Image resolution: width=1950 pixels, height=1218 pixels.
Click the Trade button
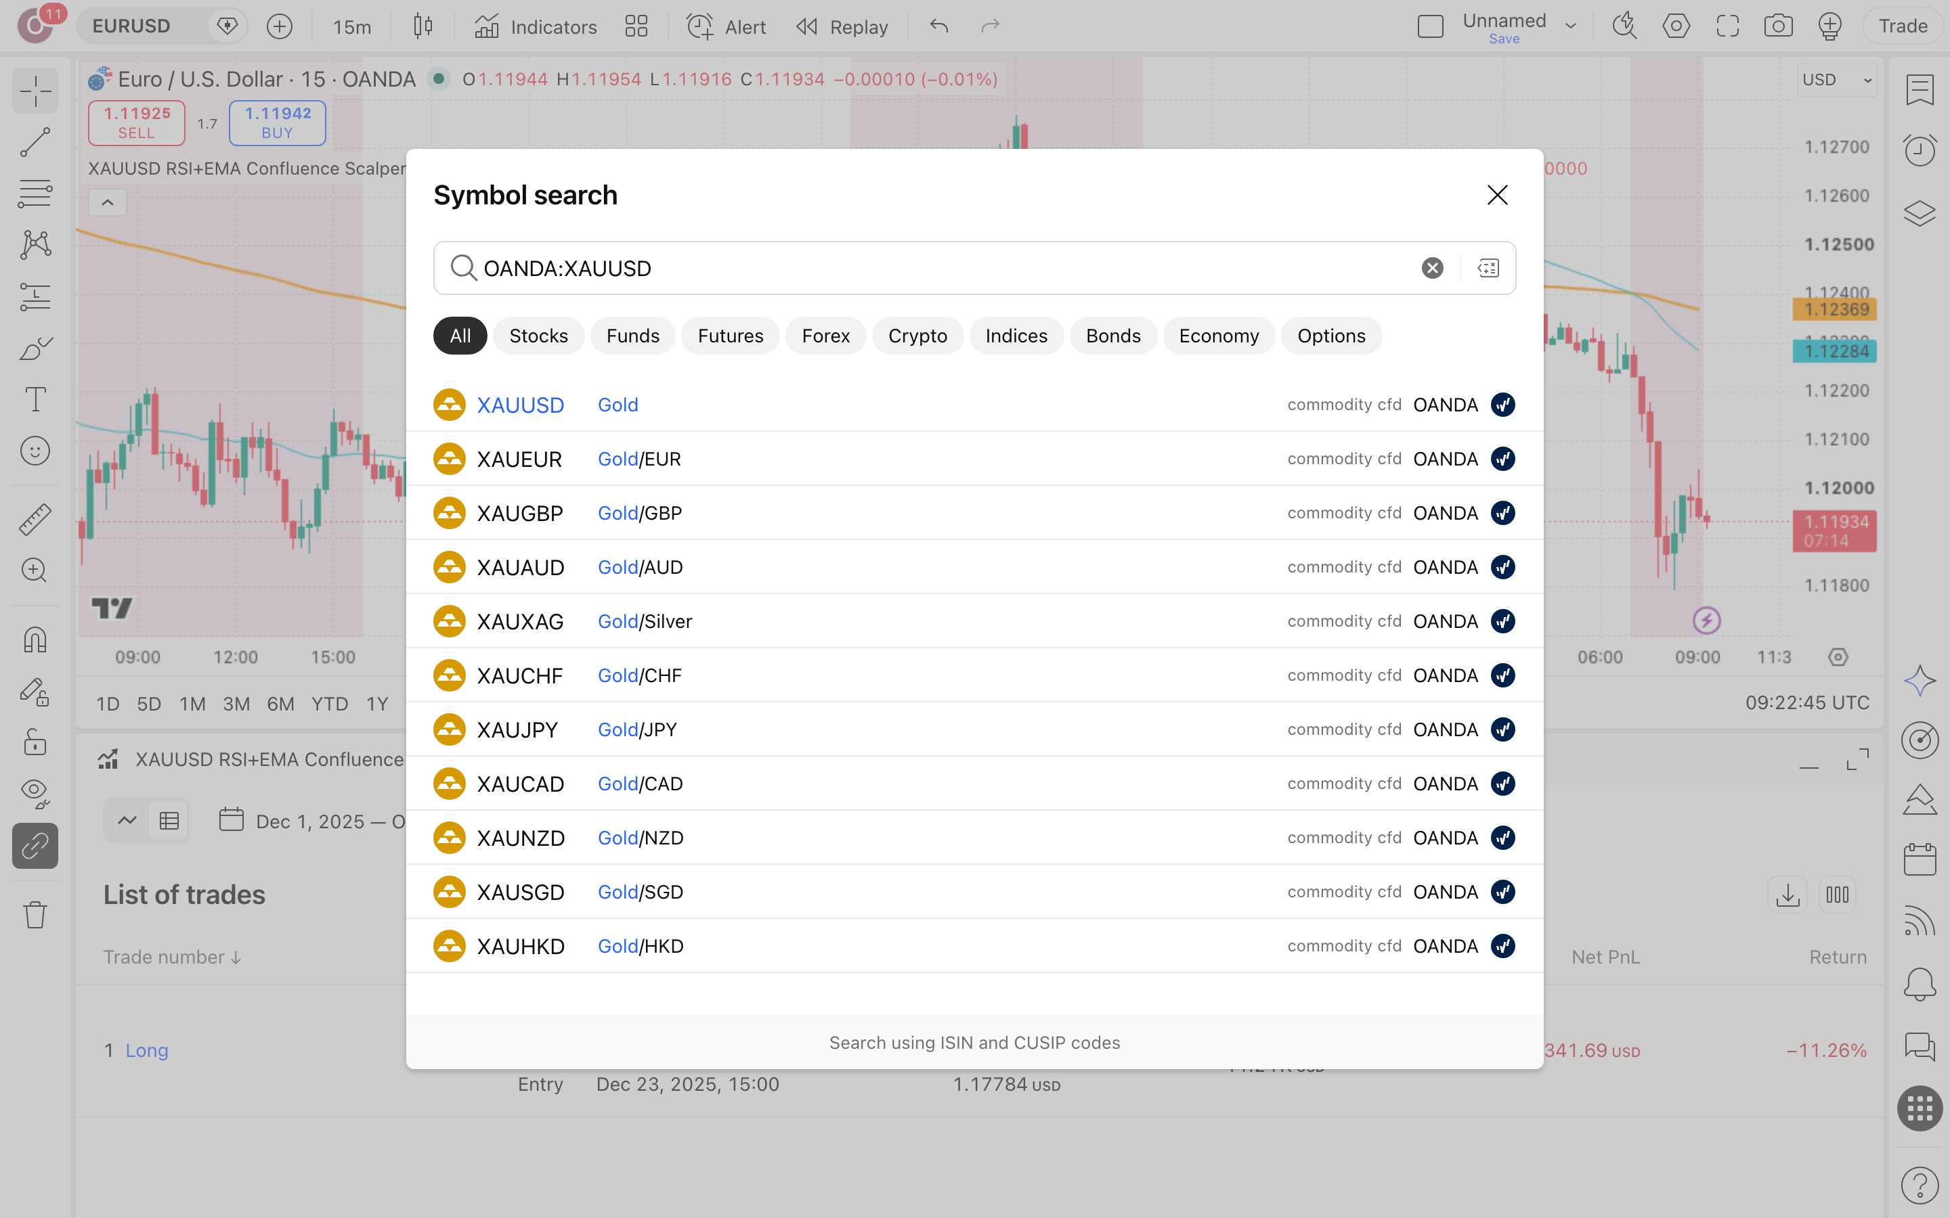pos(1903,26)
